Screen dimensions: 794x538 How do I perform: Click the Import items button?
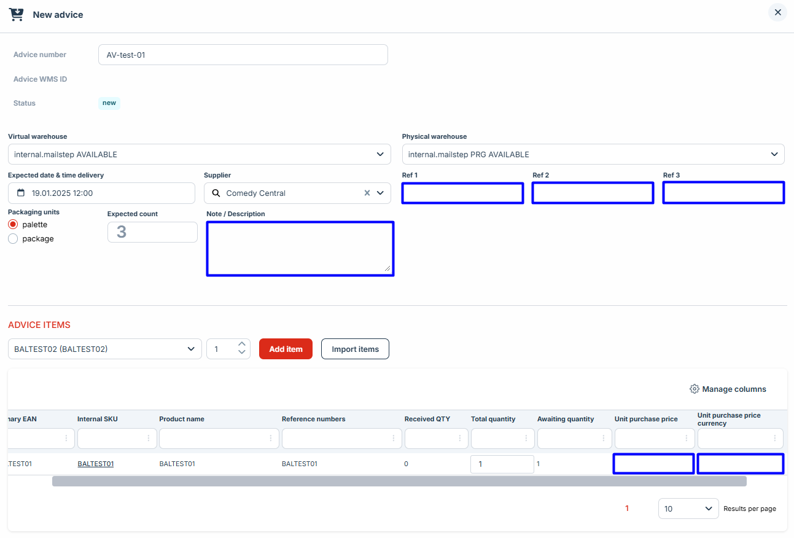(x=355, y=349)
